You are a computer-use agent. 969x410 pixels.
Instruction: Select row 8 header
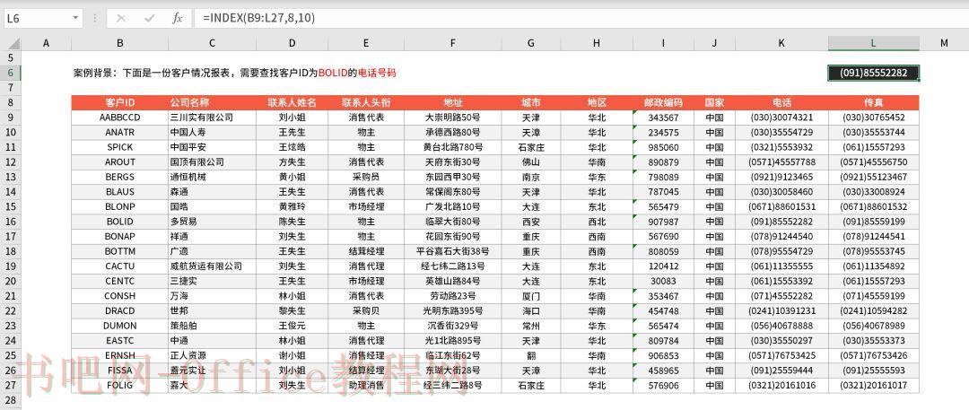pyautogui.click(x=11, y=102)
